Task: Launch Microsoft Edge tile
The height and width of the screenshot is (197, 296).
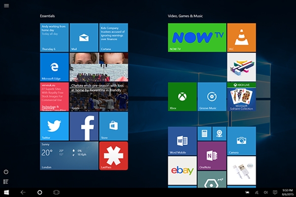Action: pyautogui.click(x=54, y=67)
